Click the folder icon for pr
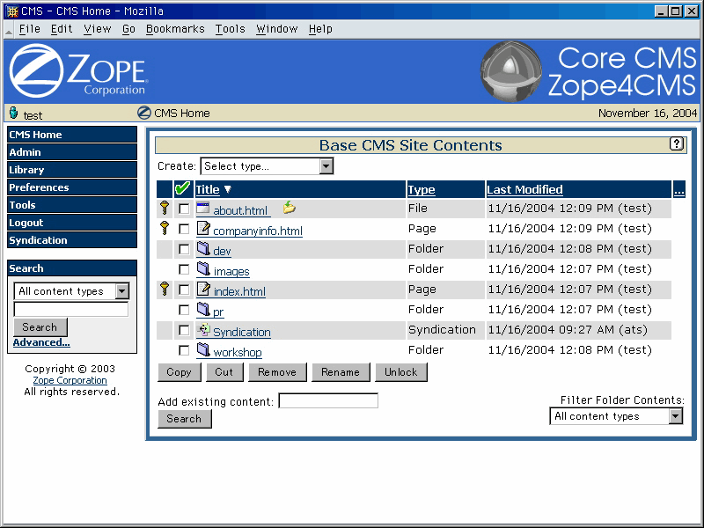 point(203,309)
